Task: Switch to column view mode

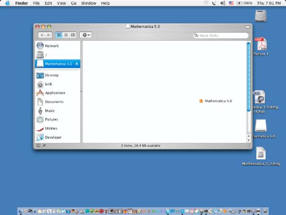Action: coord(72,35)
